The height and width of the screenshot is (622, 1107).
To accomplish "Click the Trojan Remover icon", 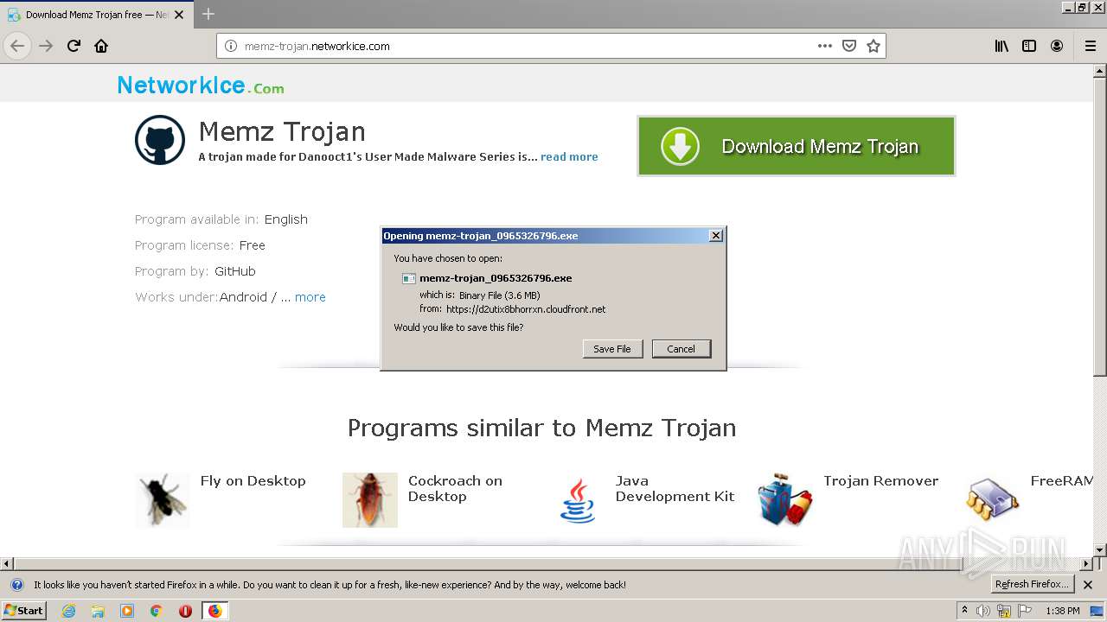I will pos(785,499).
